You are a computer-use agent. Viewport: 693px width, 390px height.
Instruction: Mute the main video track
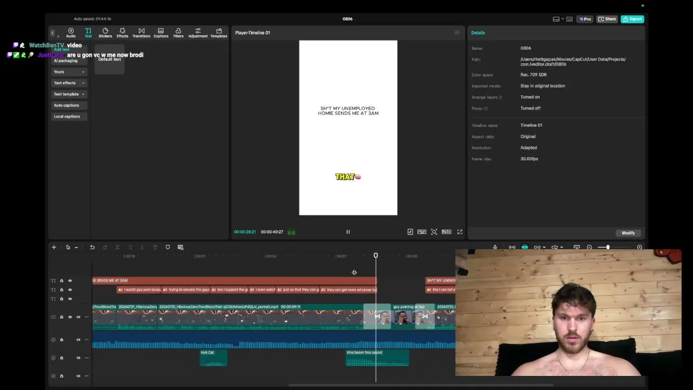78,317
